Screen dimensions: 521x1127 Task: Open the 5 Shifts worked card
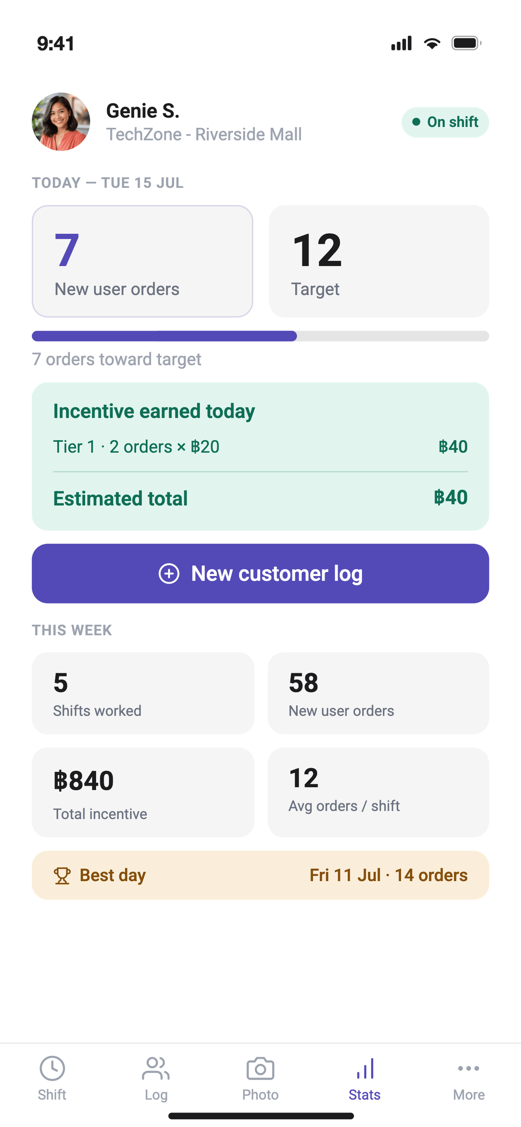click(143, 693)
